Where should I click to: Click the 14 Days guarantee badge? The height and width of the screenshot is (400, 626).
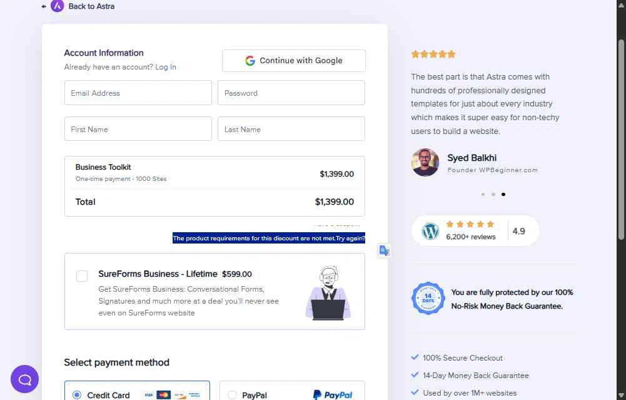(428, 298)
